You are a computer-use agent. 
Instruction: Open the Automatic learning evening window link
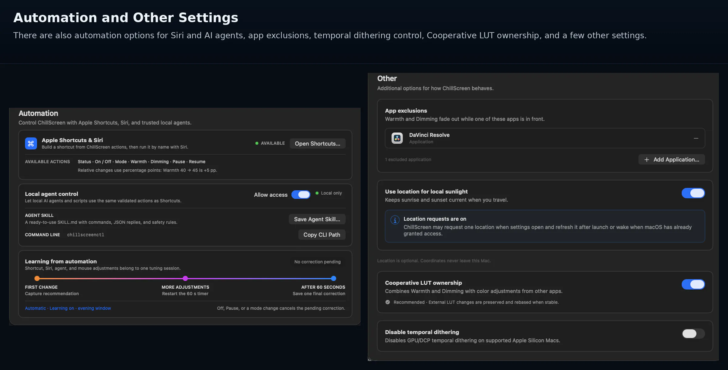pyautogui.click(x=68, y=308)
